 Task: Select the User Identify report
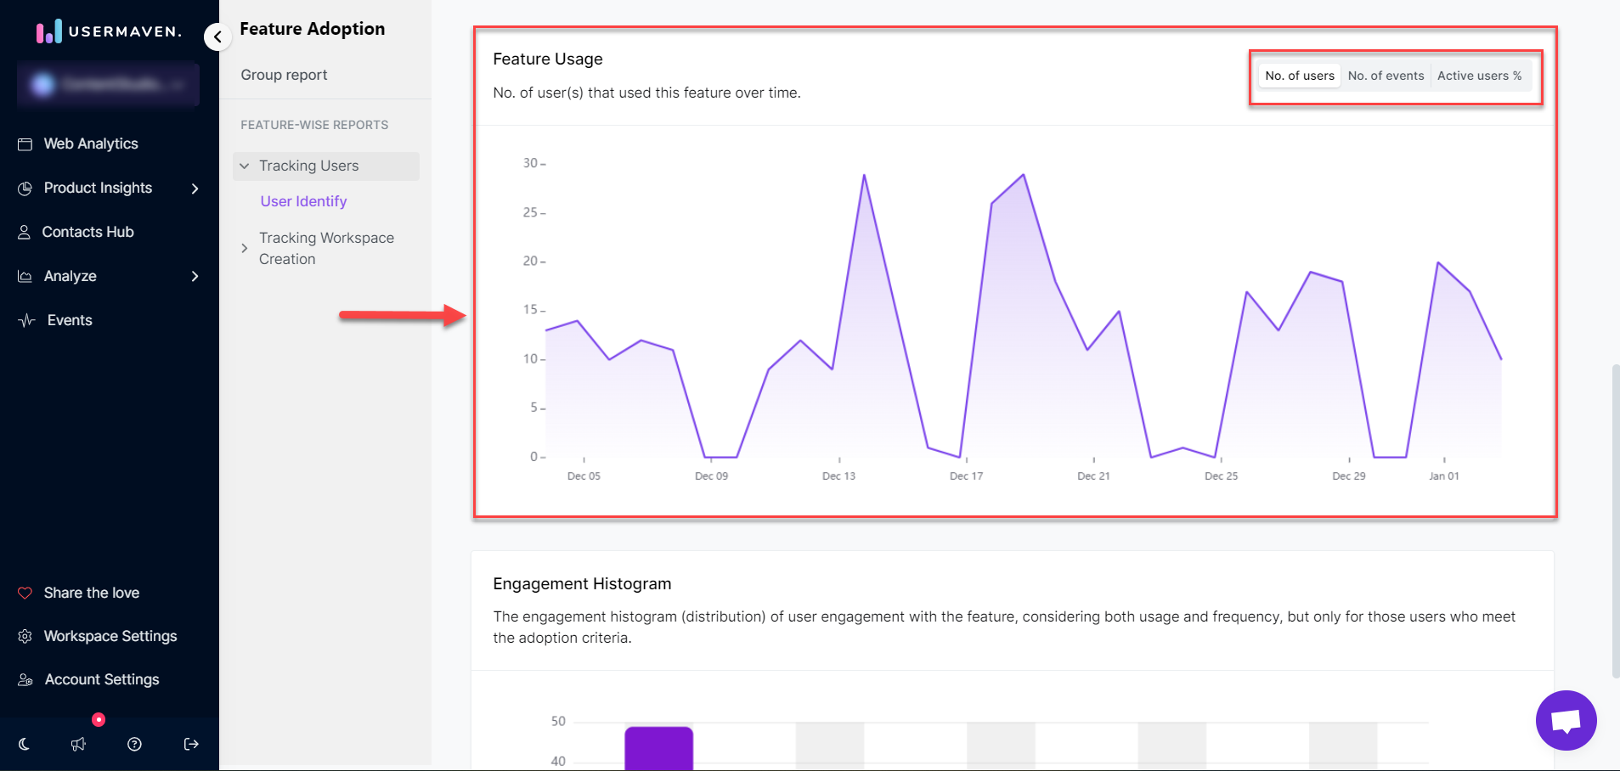pyautogui.click(x=303, y=201)
